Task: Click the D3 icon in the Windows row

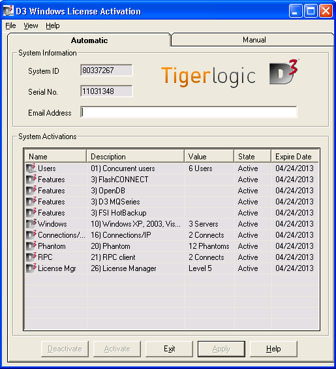Action: (x=31, y=223)
